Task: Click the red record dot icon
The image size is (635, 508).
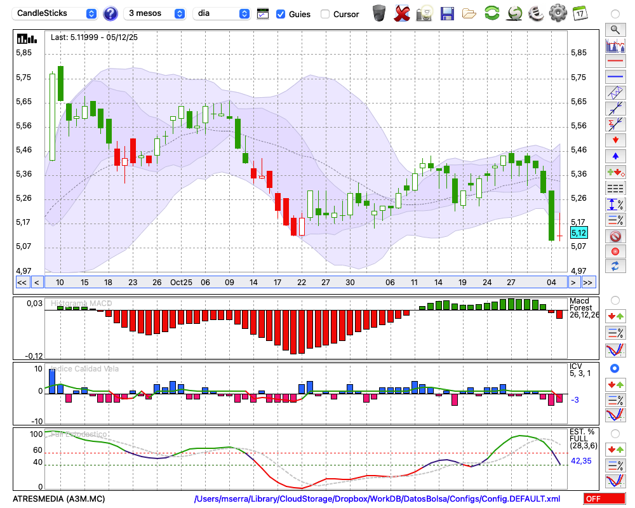Action: (615, 251)
